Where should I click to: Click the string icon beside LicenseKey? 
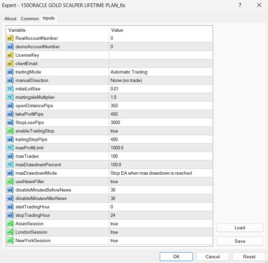tap(10, 55)
